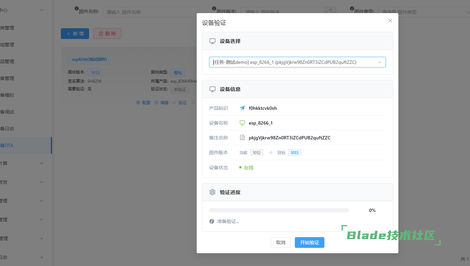The width and height of the screenshot is (470, 266).
Task: Click the 取消 button
Action: tap(280, 242)
